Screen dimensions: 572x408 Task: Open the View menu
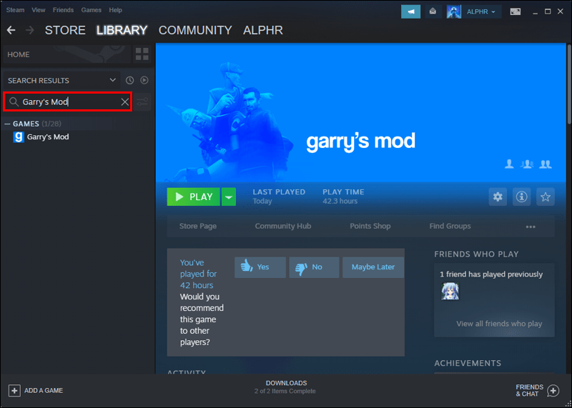click(39, 10)
